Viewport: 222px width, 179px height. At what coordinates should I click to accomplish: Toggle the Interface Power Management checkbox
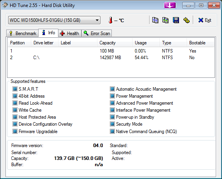point(112,110)
